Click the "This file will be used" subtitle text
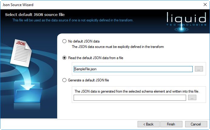Viewport: 210px width, 130px height. click(73, 20)
